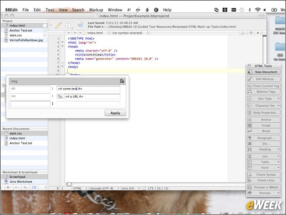Collapse the head tag fold triangle
The height and width of the screenshot is (215, 286).
[63, 47]
